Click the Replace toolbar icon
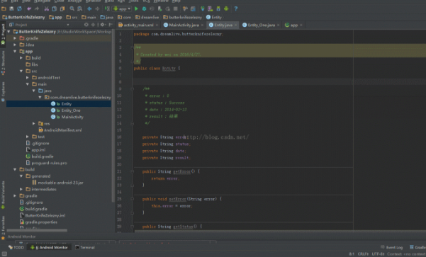The width and height of the screenshot is (426, 257). [x=79, y=8]
